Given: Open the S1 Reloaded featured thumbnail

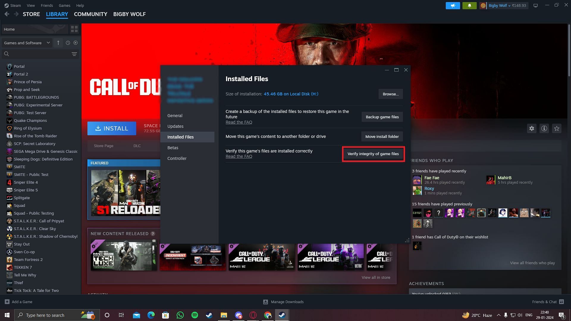Looking at the screenshot, I should [126, 193].
